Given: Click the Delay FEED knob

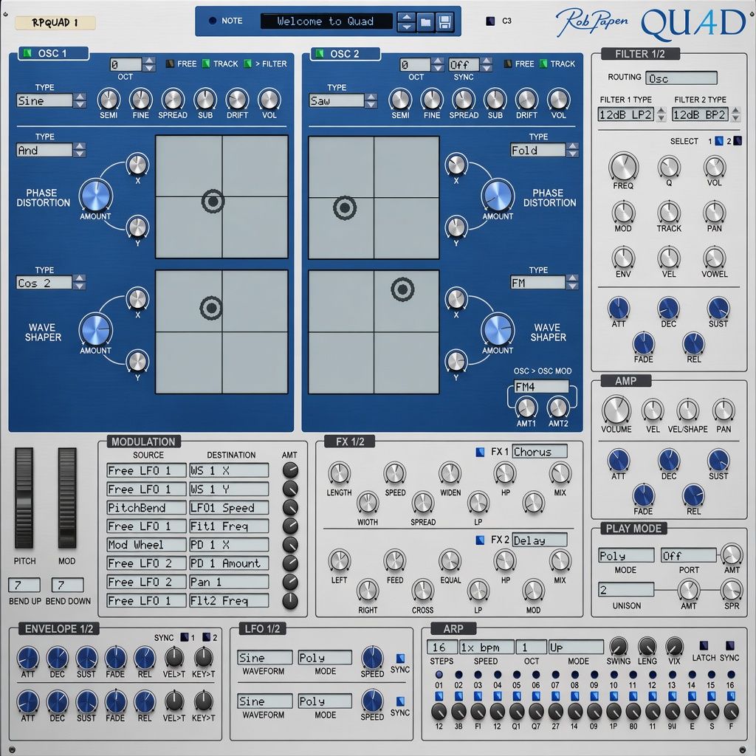Looking at the screenshot, I should 395,562.
